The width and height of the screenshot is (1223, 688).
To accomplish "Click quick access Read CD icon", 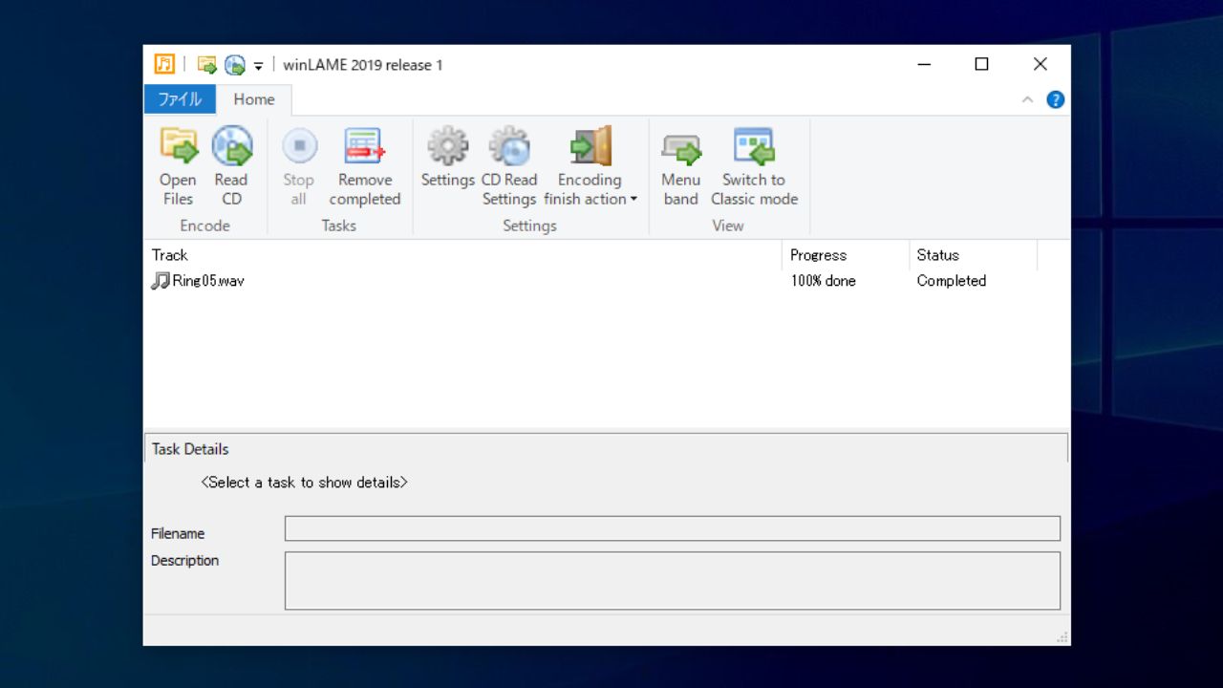I will click(x=235, y=65).
